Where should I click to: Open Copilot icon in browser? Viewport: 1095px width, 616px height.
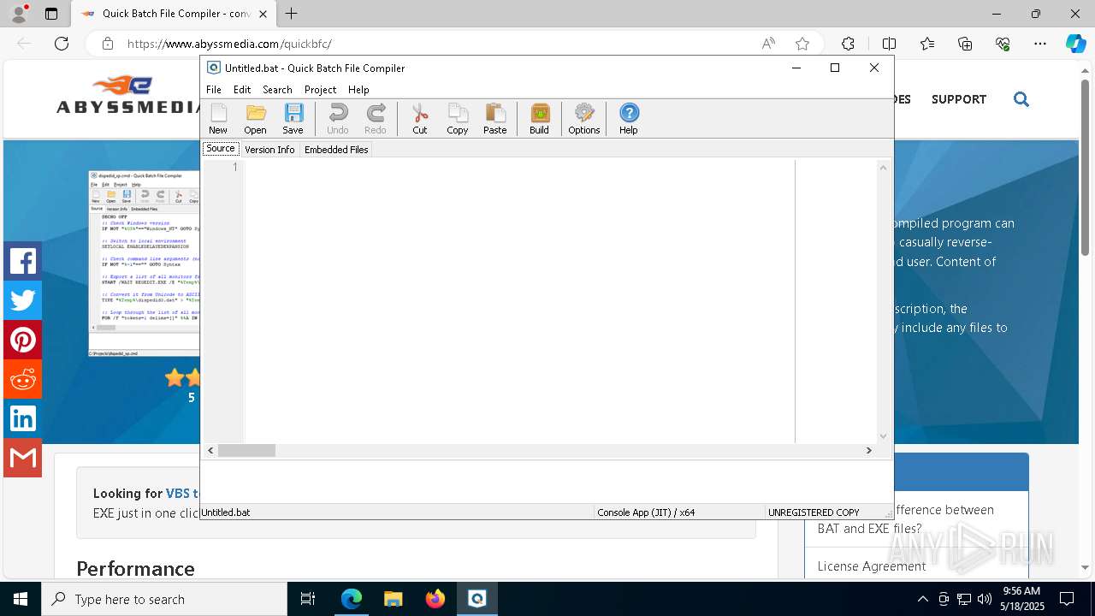point(1075,44)
